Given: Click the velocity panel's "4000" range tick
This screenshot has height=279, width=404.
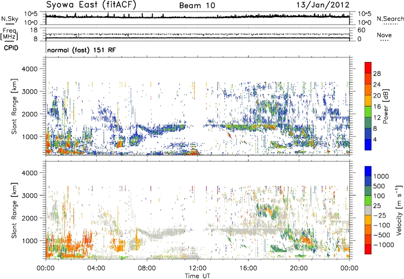Looking at the screenshot, I should (30, 173).
